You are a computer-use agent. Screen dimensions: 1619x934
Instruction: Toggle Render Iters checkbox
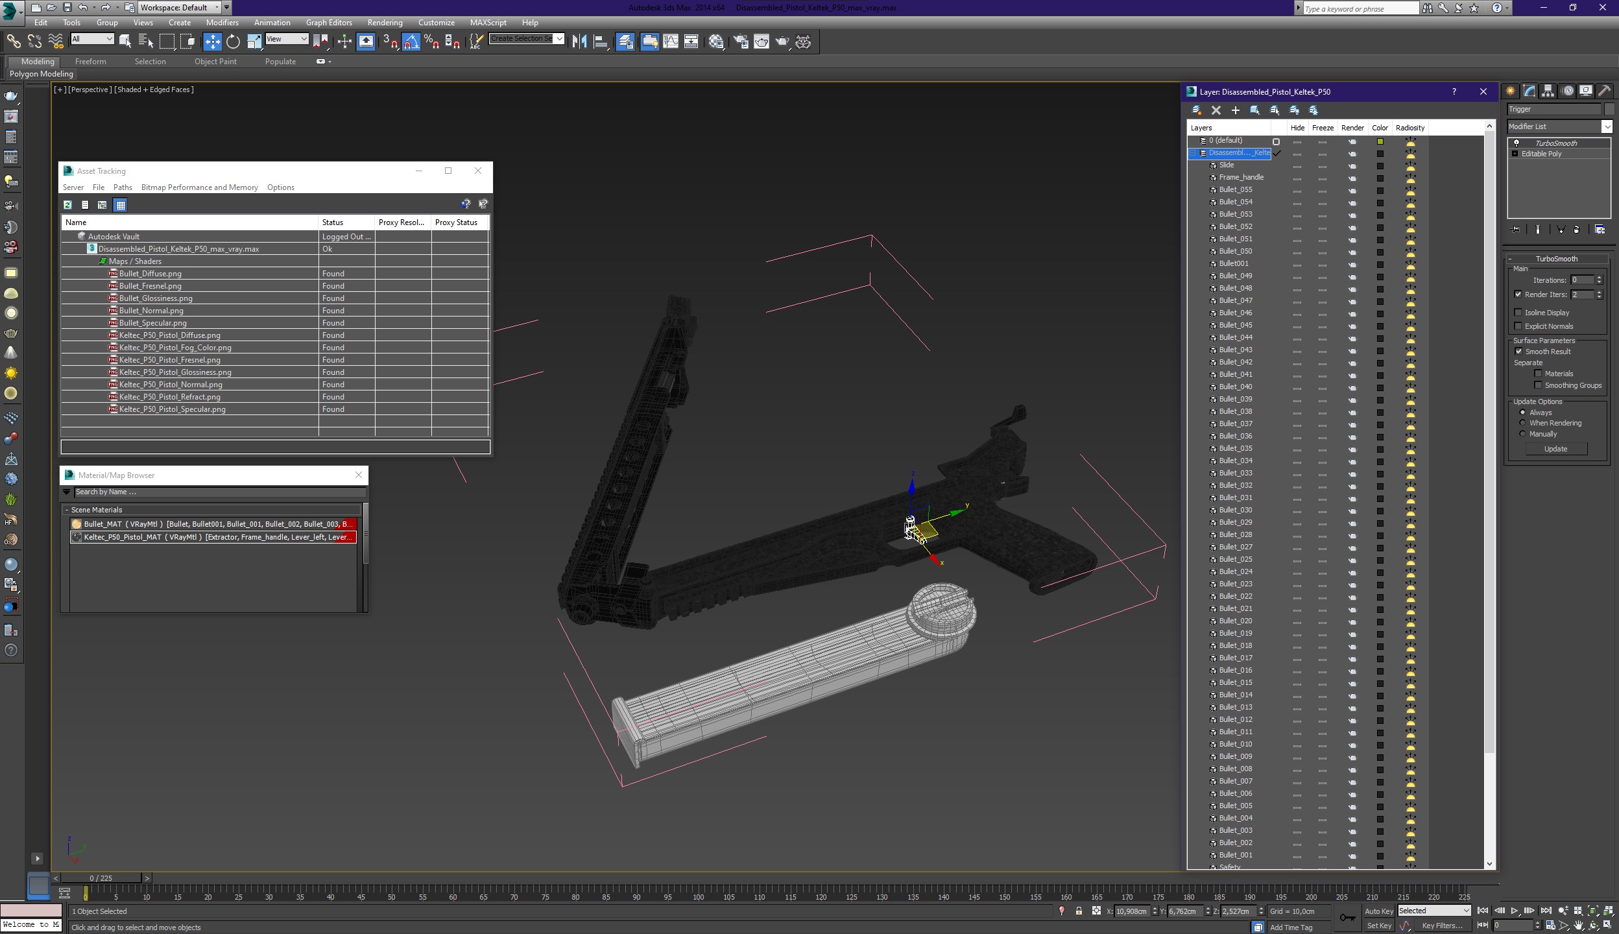pos(1518,294)
